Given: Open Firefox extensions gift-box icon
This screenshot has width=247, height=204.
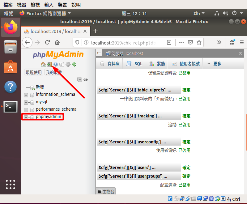Looking at the screenshot, I should pyautogui.click(x=232, y=42).
